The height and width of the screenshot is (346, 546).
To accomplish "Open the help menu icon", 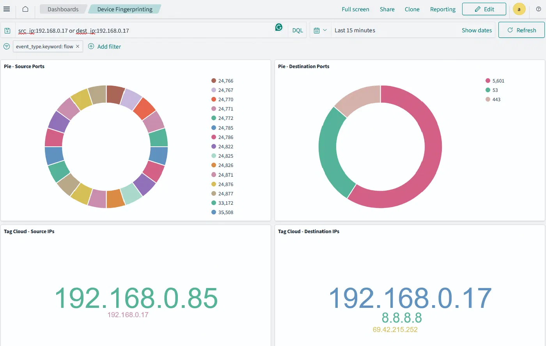I will pyautogui.click(x=539, y=9).
